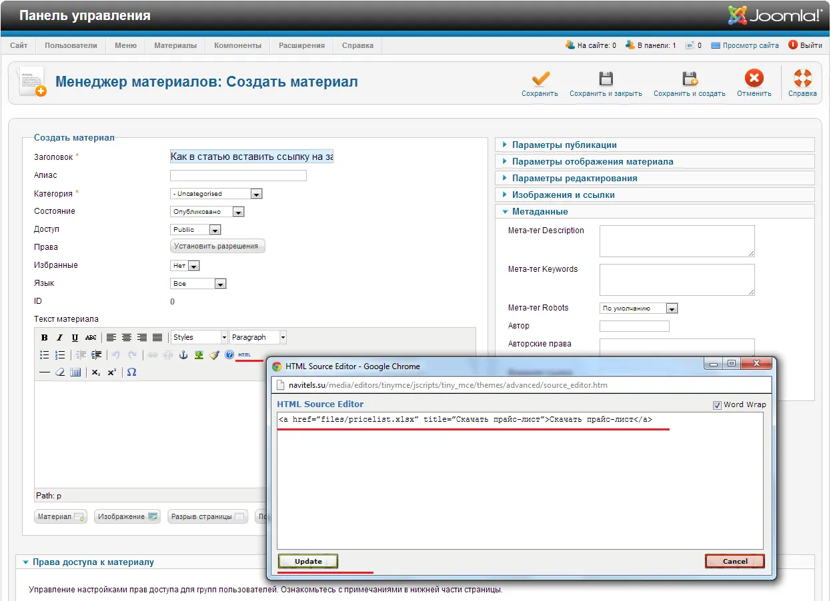Click the Save (Сохранить) checkmark icon
The width and height of the screenshot is (831, 601).
coord(540,79)
